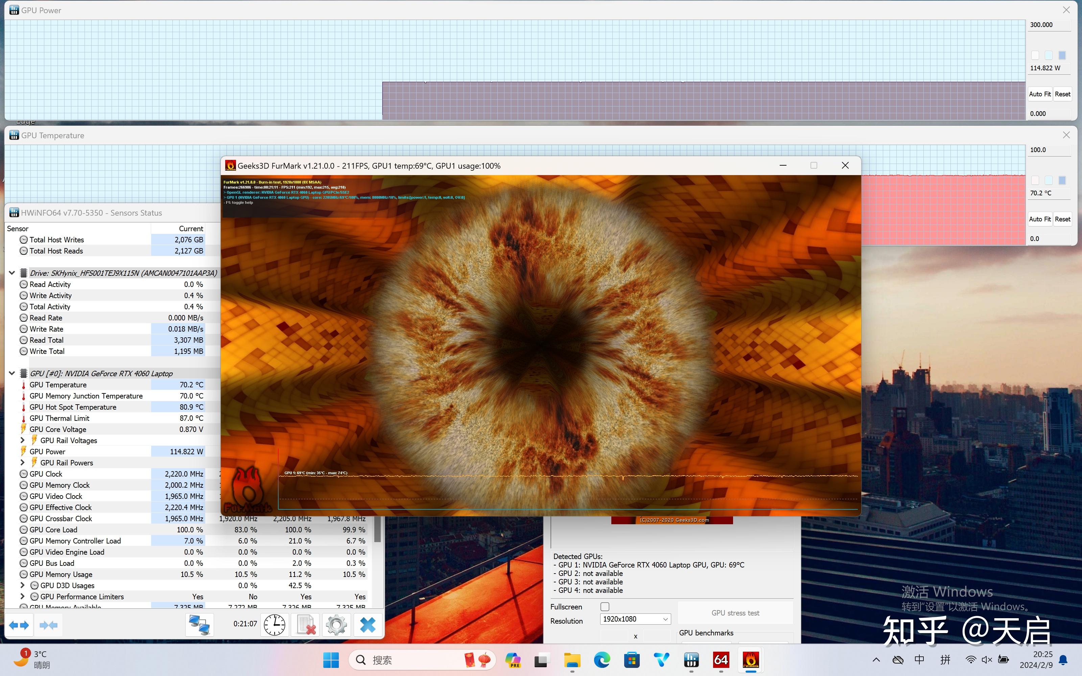Click HWiNFO sensor list vertical scrollbar
Viewport: 1082px width, 676px height.
pos(377,530)
